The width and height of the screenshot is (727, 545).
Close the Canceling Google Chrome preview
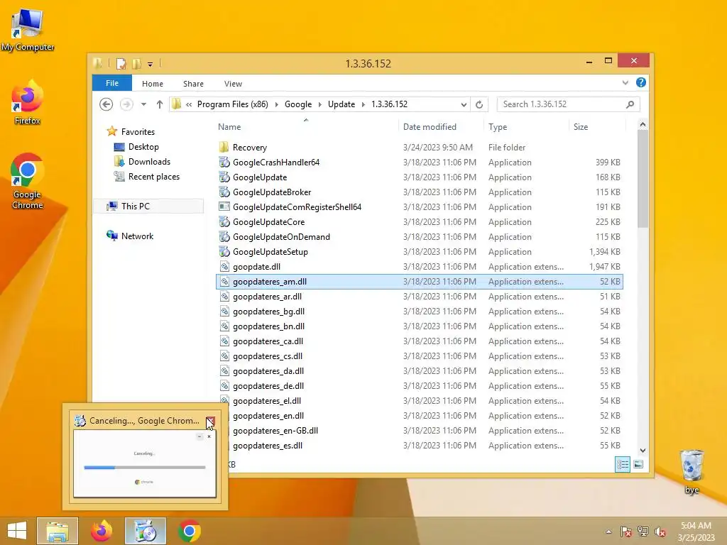pyautogui.click(x=210, y=421)
